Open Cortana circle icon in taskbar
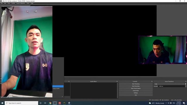The width and height of the screenshot is (187, 105). pyautogui.click(x=40, y=103)
